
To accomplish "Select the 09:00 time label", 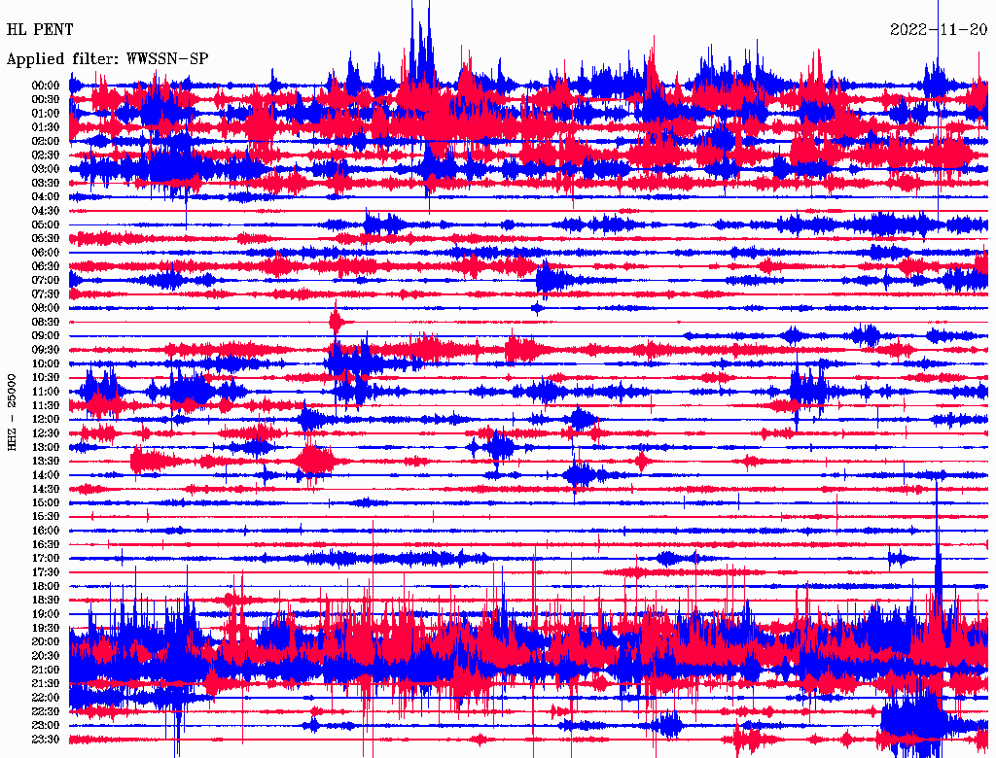I will point(46,336).
